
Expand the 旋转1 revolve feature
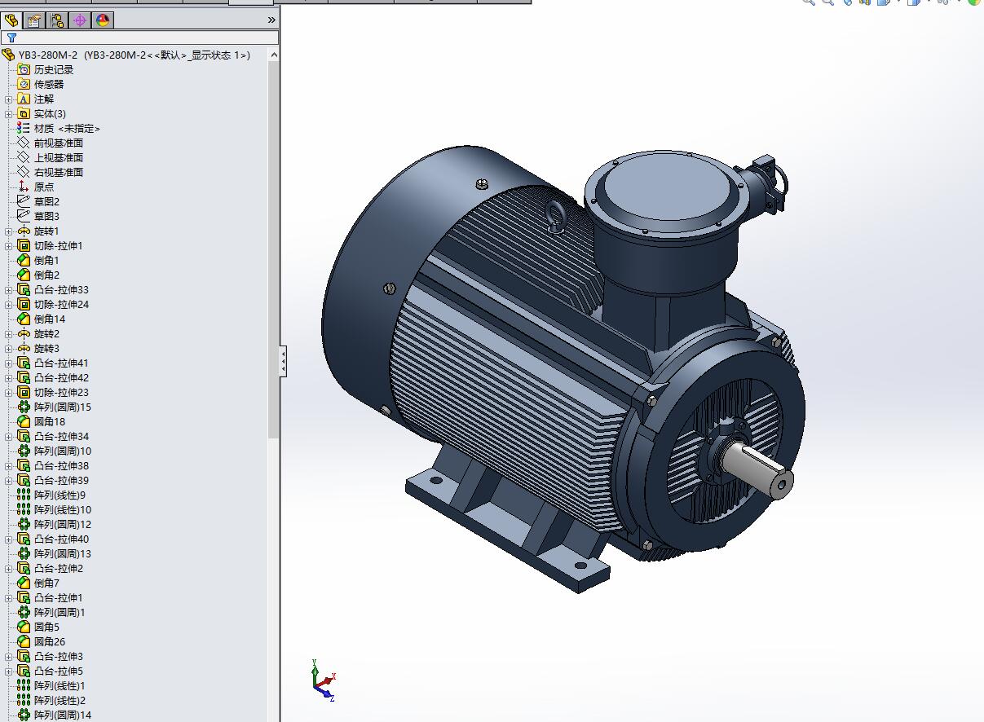(x=9, y=231)
